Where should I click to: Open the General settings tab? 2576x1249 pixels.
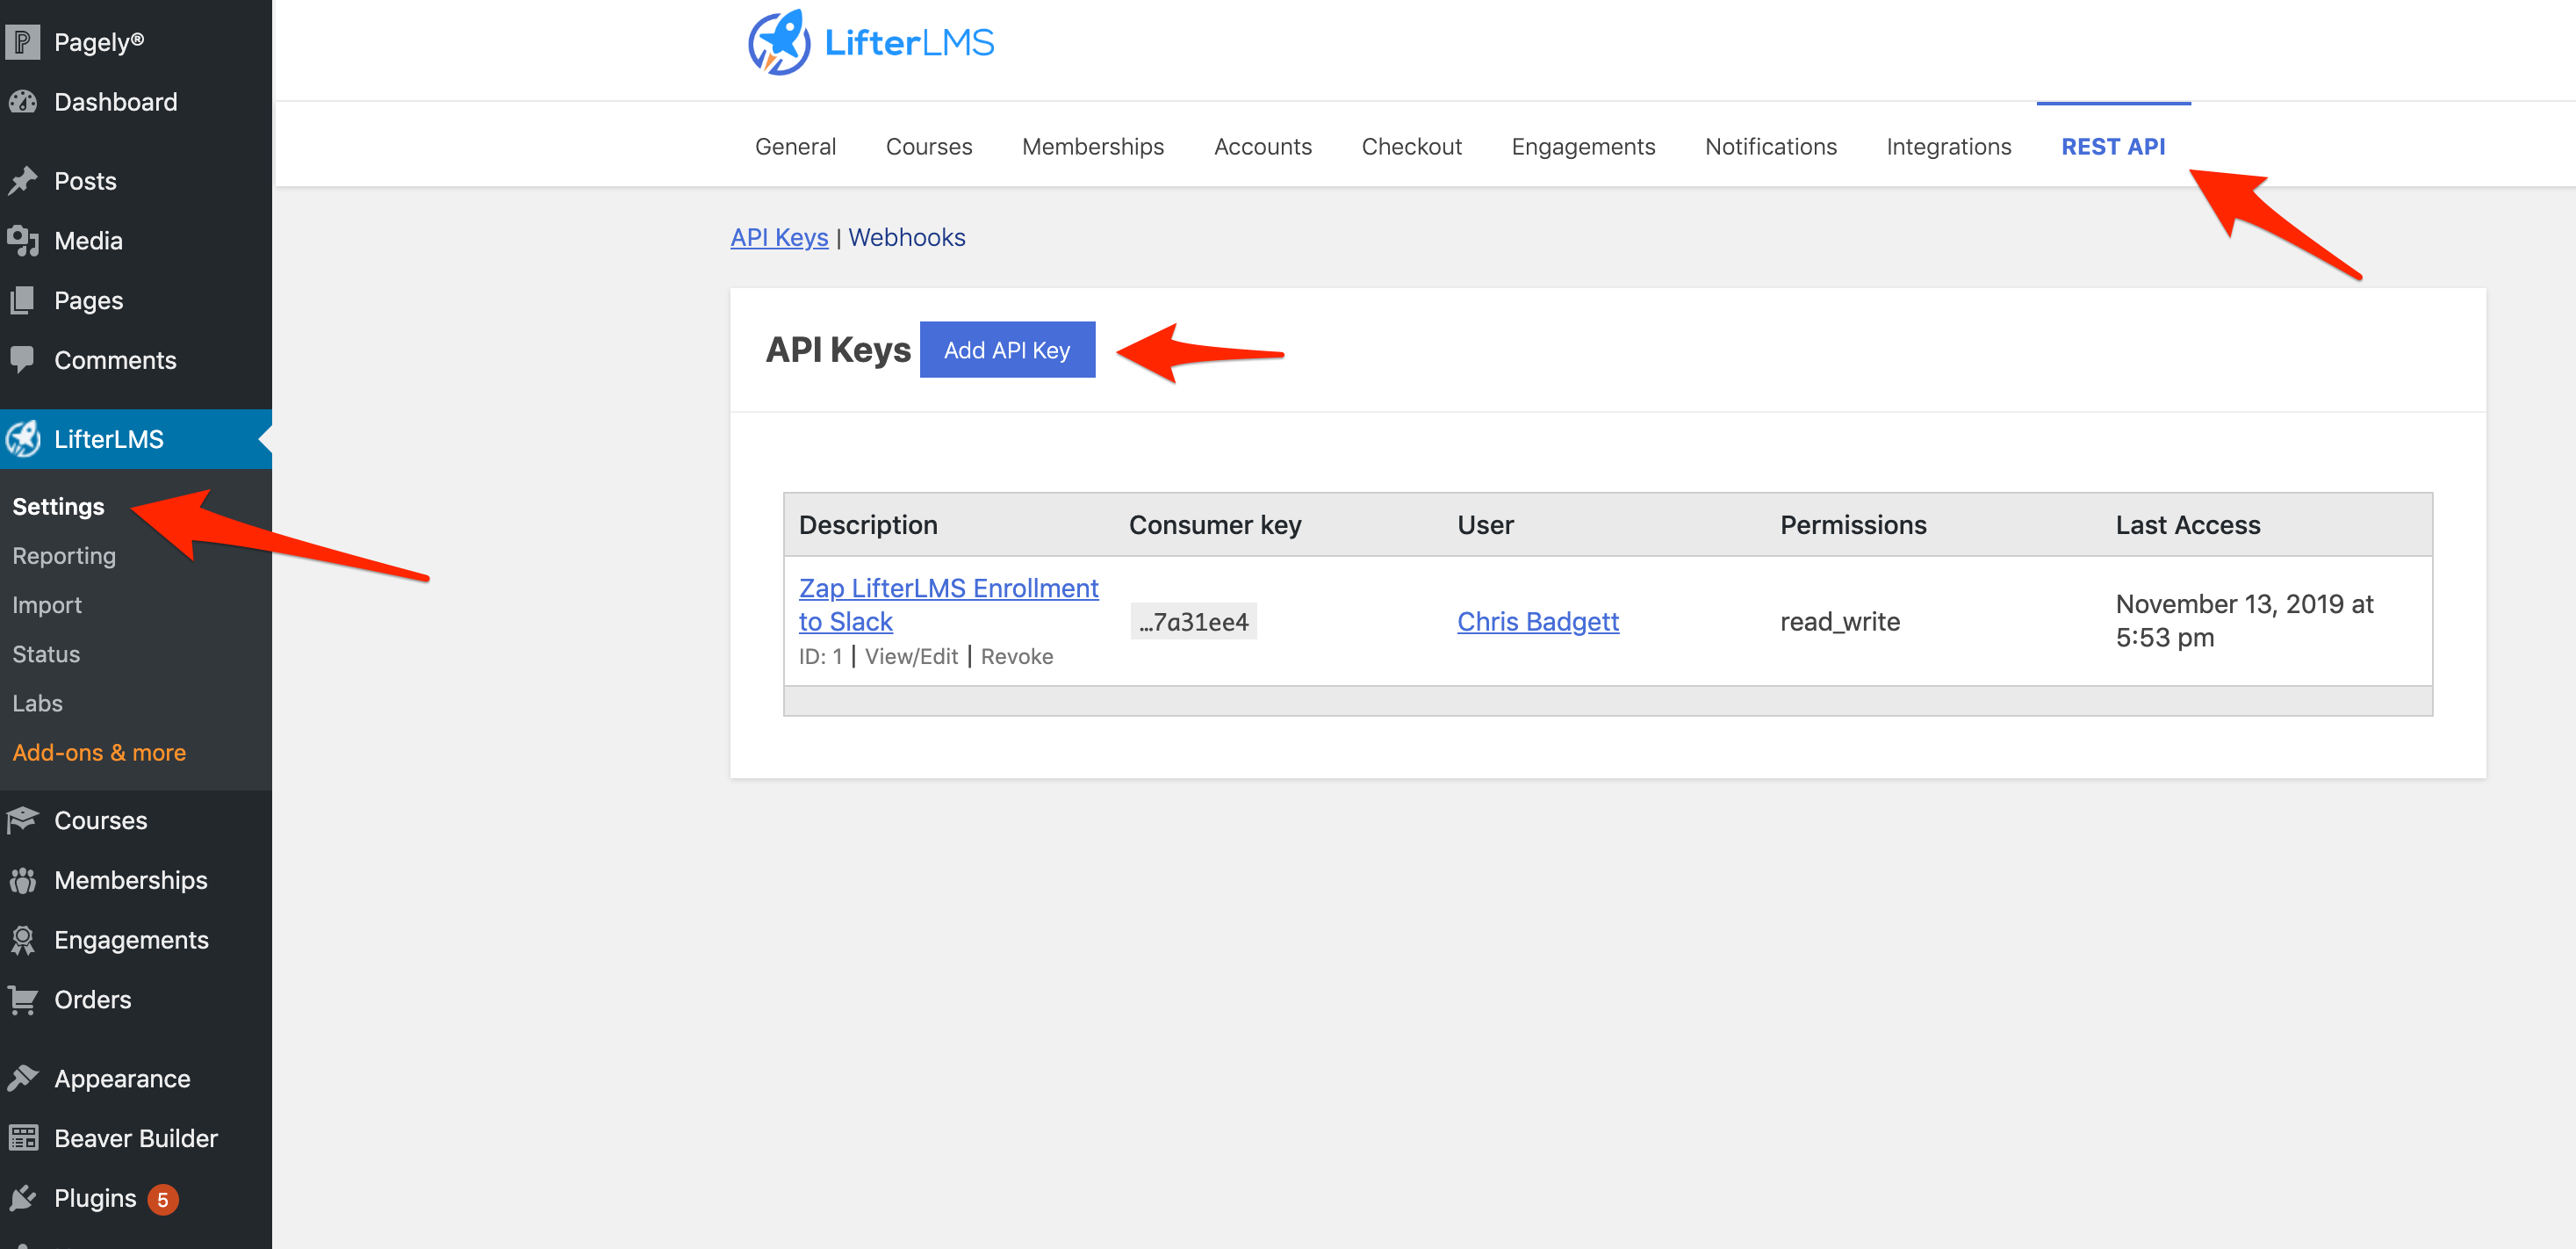795,146
